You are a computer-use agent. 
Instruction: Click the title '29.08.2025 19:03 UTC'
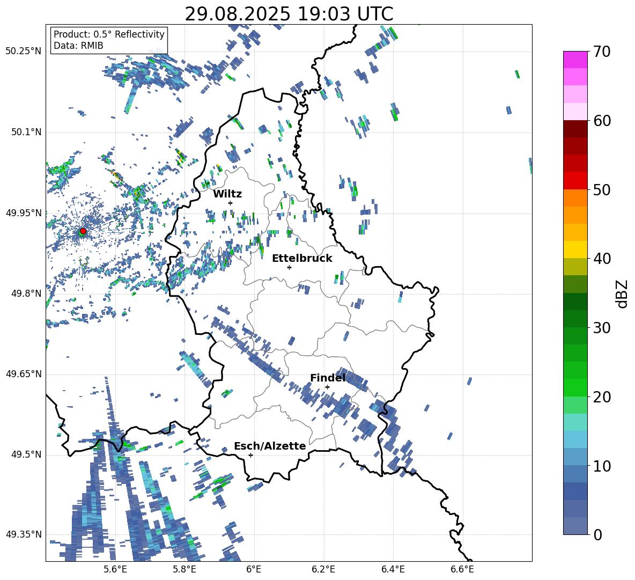[x=289, y=14]
